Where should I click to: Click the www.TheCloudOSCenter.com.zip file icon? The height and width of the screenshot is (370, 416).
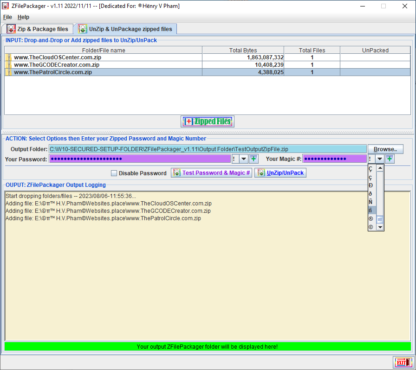click(x=8, y=57)
